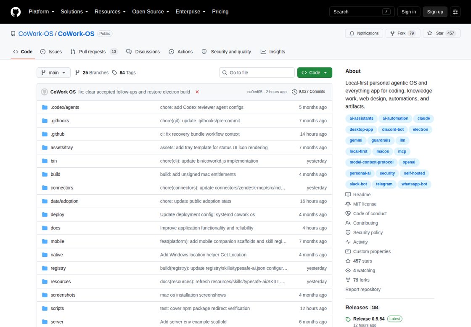Image resolution: width=471 pixels, height=327 pixels.
Task: Open Pricing link in header
Action: click(x=220, y=12)
